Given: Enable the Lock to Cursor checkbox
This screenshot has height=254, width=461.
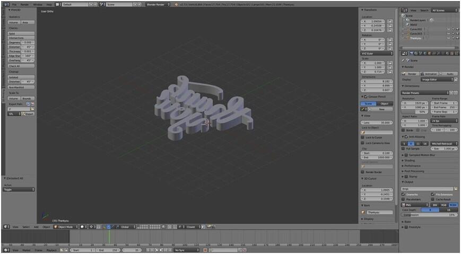Looking at the screenshot, I should coord(363,137).
